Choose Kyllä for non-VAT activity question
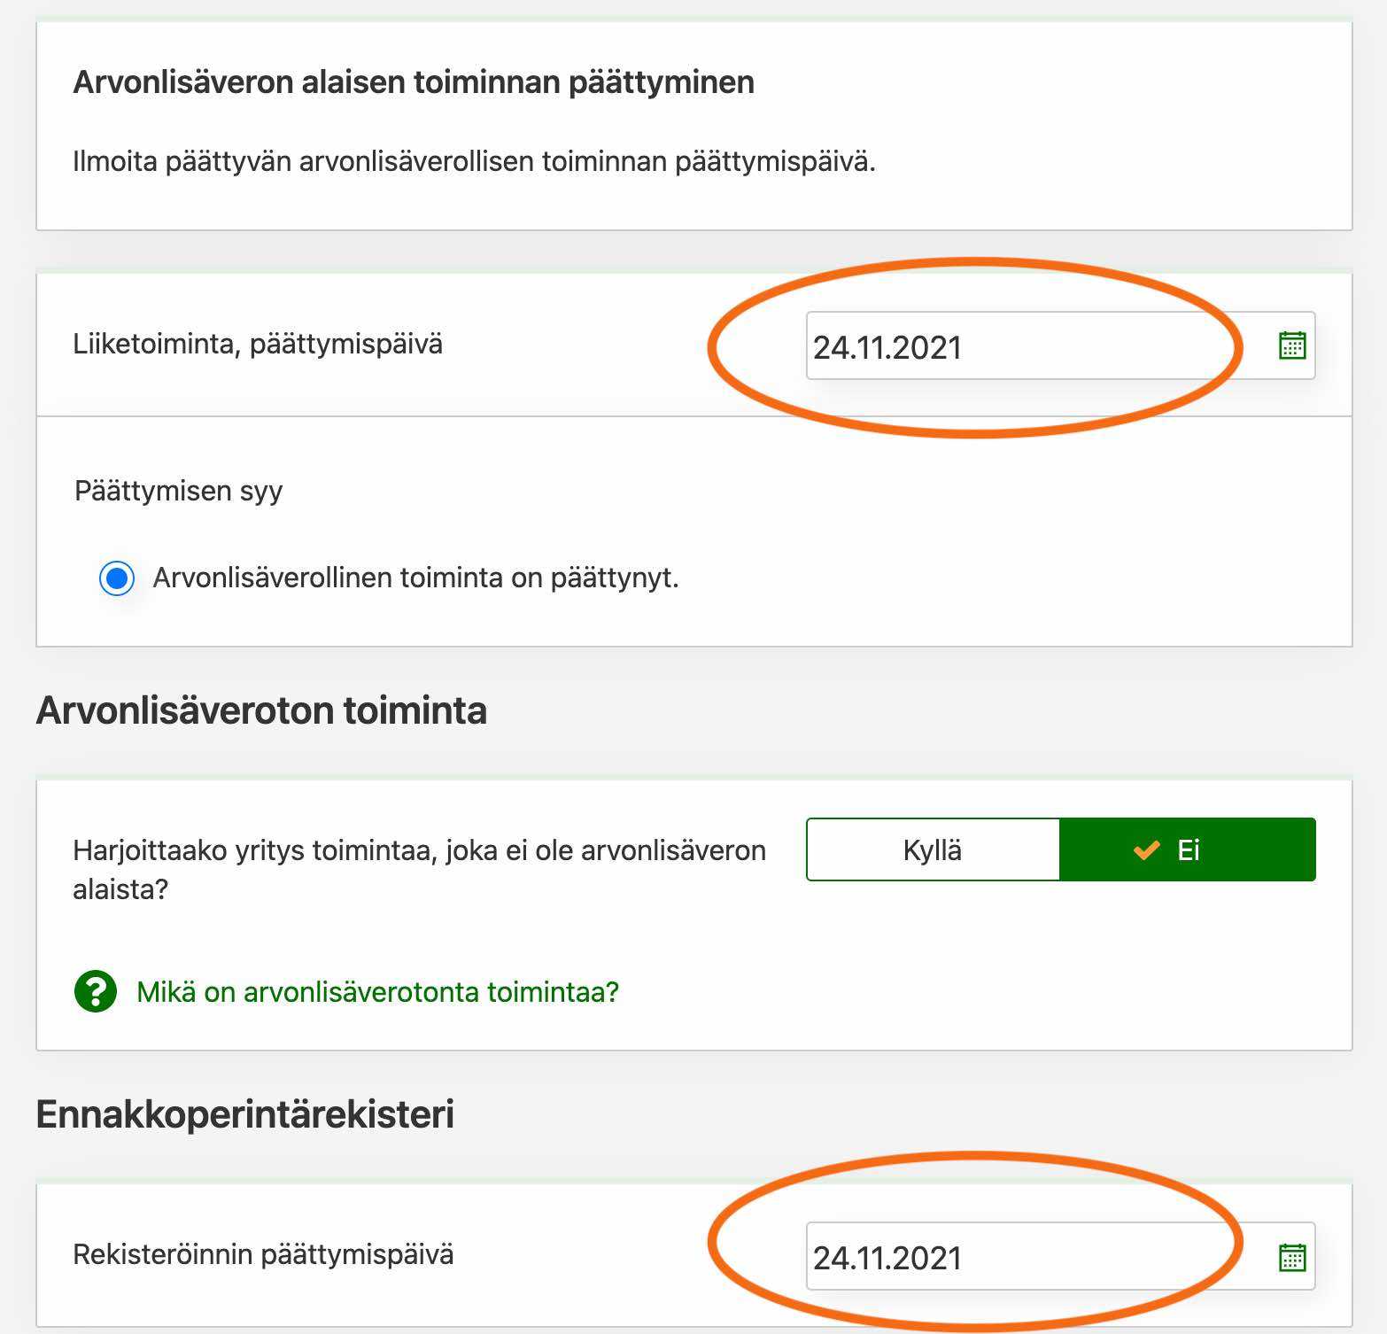The width and height of the screenshot is (1387, 1334). (x=933, y=850)
